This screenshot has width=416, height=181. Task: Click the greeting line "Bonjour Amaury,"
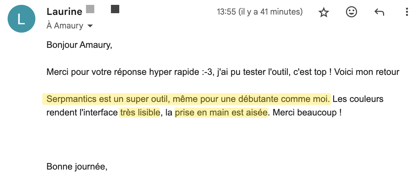tap(79, 45)
